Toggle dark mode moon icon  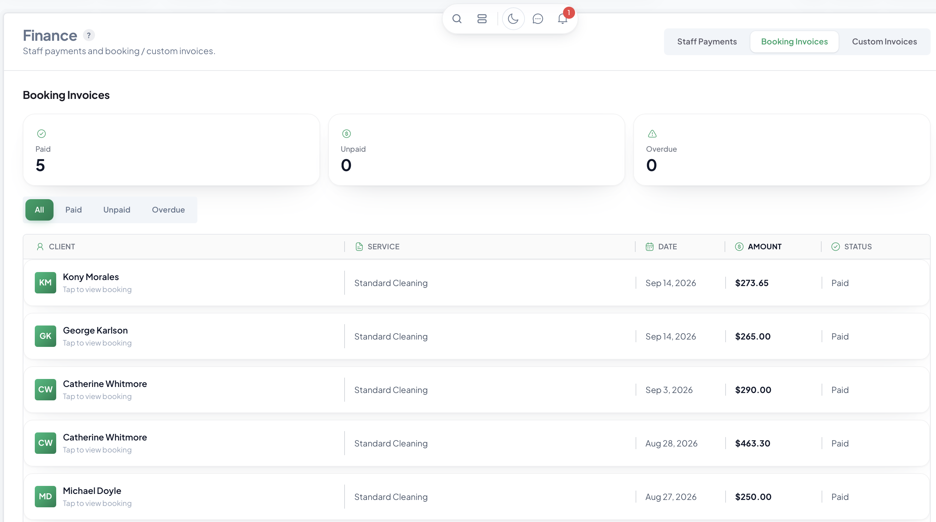point(513,18)
